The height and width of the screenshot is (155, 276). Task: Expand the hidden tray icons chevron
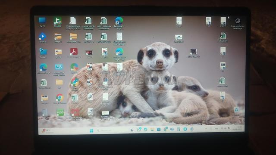tap(206, 129)
